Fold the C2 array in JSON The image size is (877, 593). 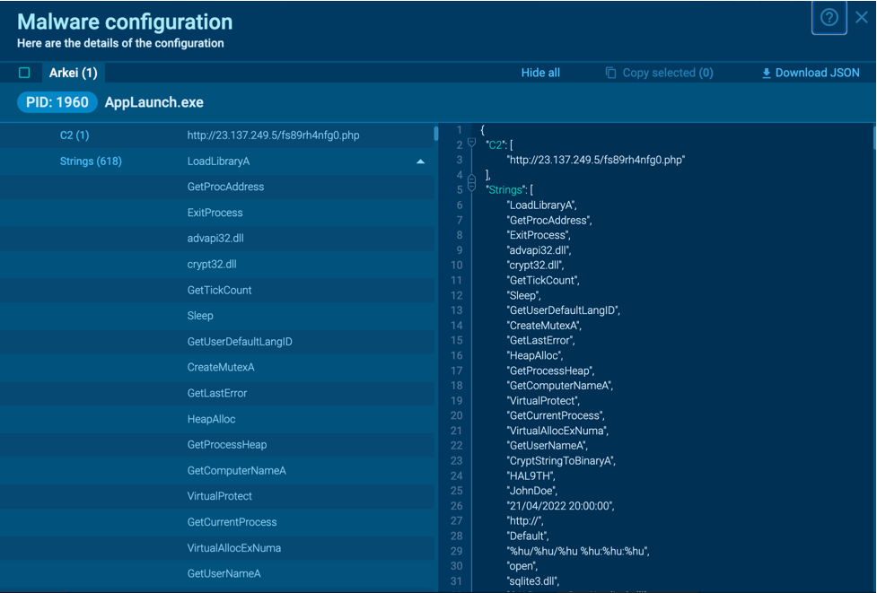[471, 143]
